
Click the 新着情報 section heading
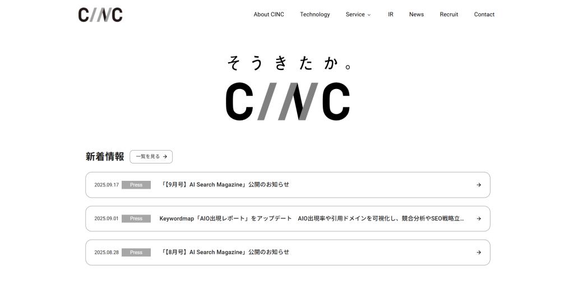coord(105,157)
